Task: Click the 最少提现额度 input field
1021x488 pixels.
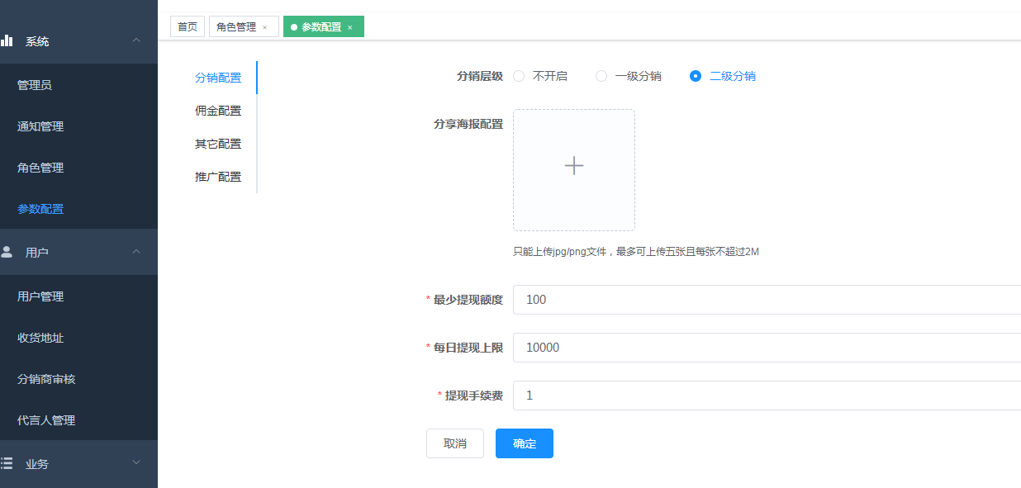Action: [767, 300]
